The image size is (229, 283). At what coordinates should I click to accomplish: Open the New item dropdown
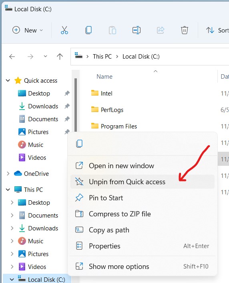[x=28, y=30]
